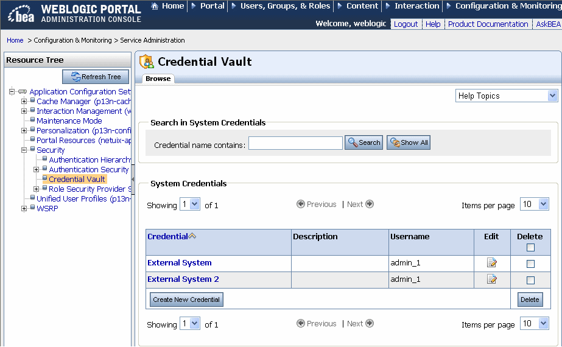Open the Product Documentation link

[x=488, y=24]
